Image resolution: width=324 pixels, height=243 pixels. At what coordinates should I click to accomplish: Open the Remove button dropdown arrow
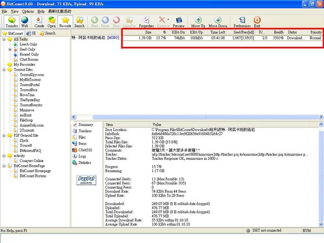[168, 19]
